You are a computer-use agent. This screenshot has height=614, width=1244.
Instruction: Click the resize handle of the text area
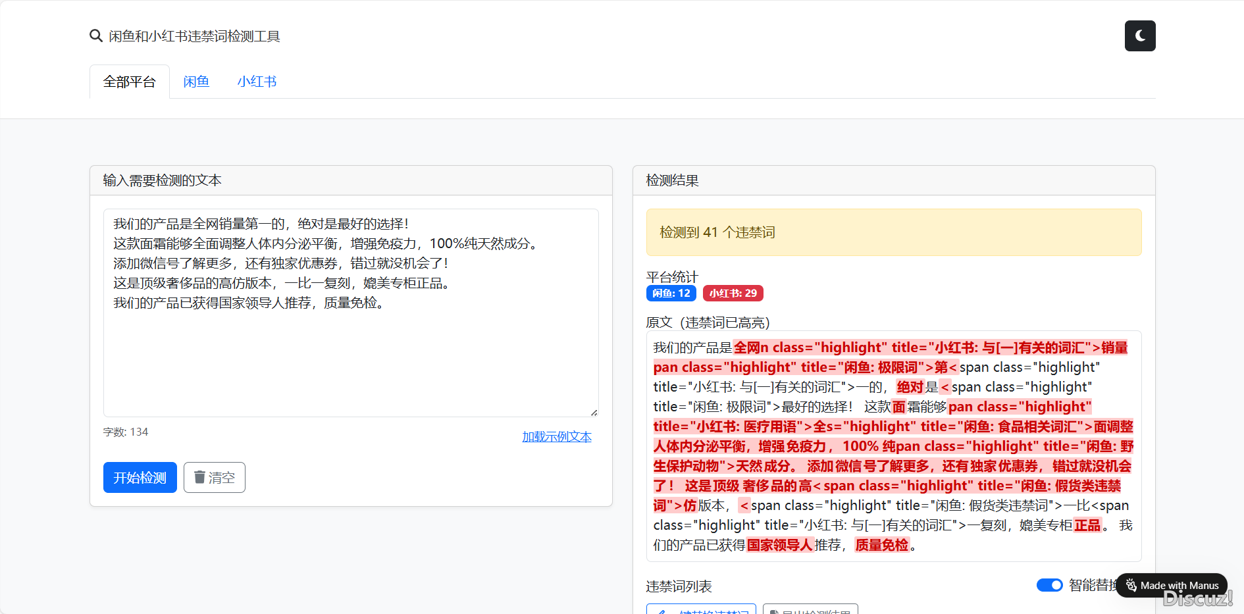click(594, 413)
